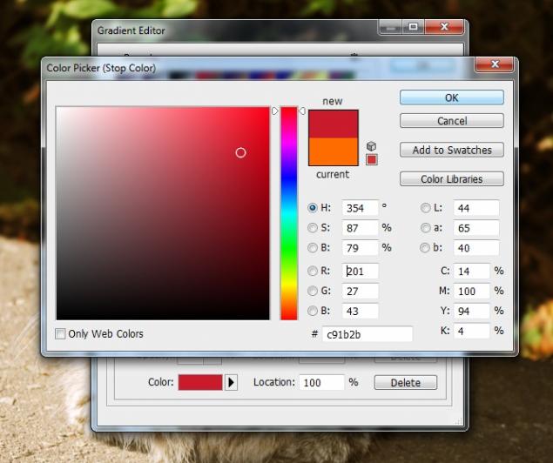Click the Location percentage field
Viewport: 553px width, 463px height.
[x=321, y=383]
